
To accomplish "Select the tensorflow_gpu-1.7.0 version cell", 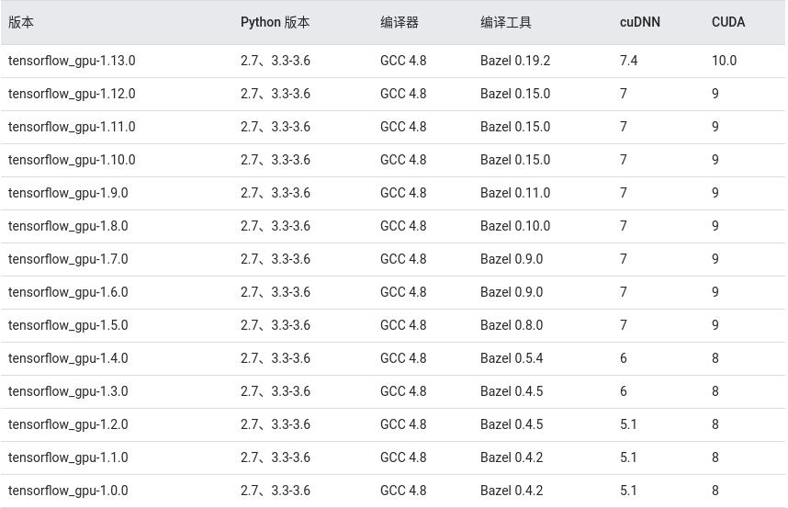I will tap(68, 259).
